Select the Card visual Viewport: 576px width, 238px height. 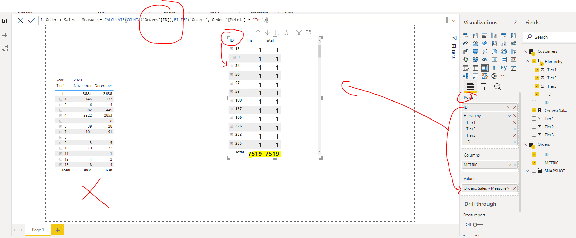(x=494, y=60)
